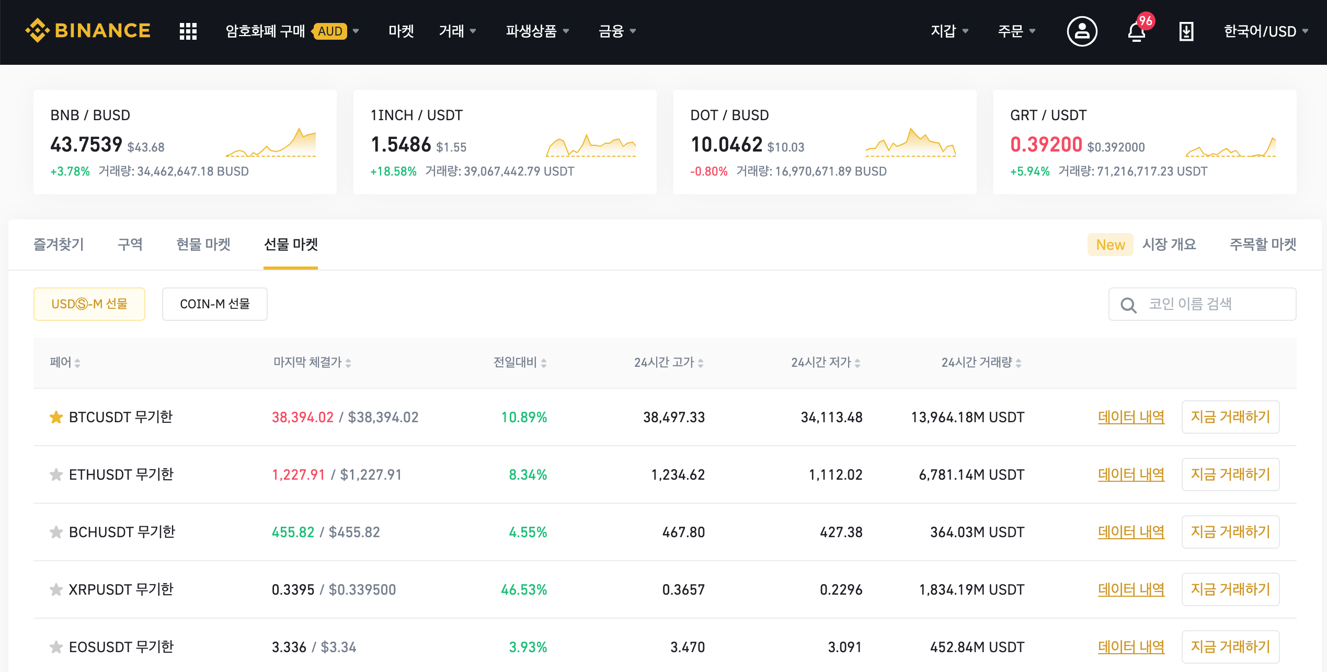Open the 한국어/USD language selector
Viewport: 1327px width, 672px height.
coord(1265,31)
